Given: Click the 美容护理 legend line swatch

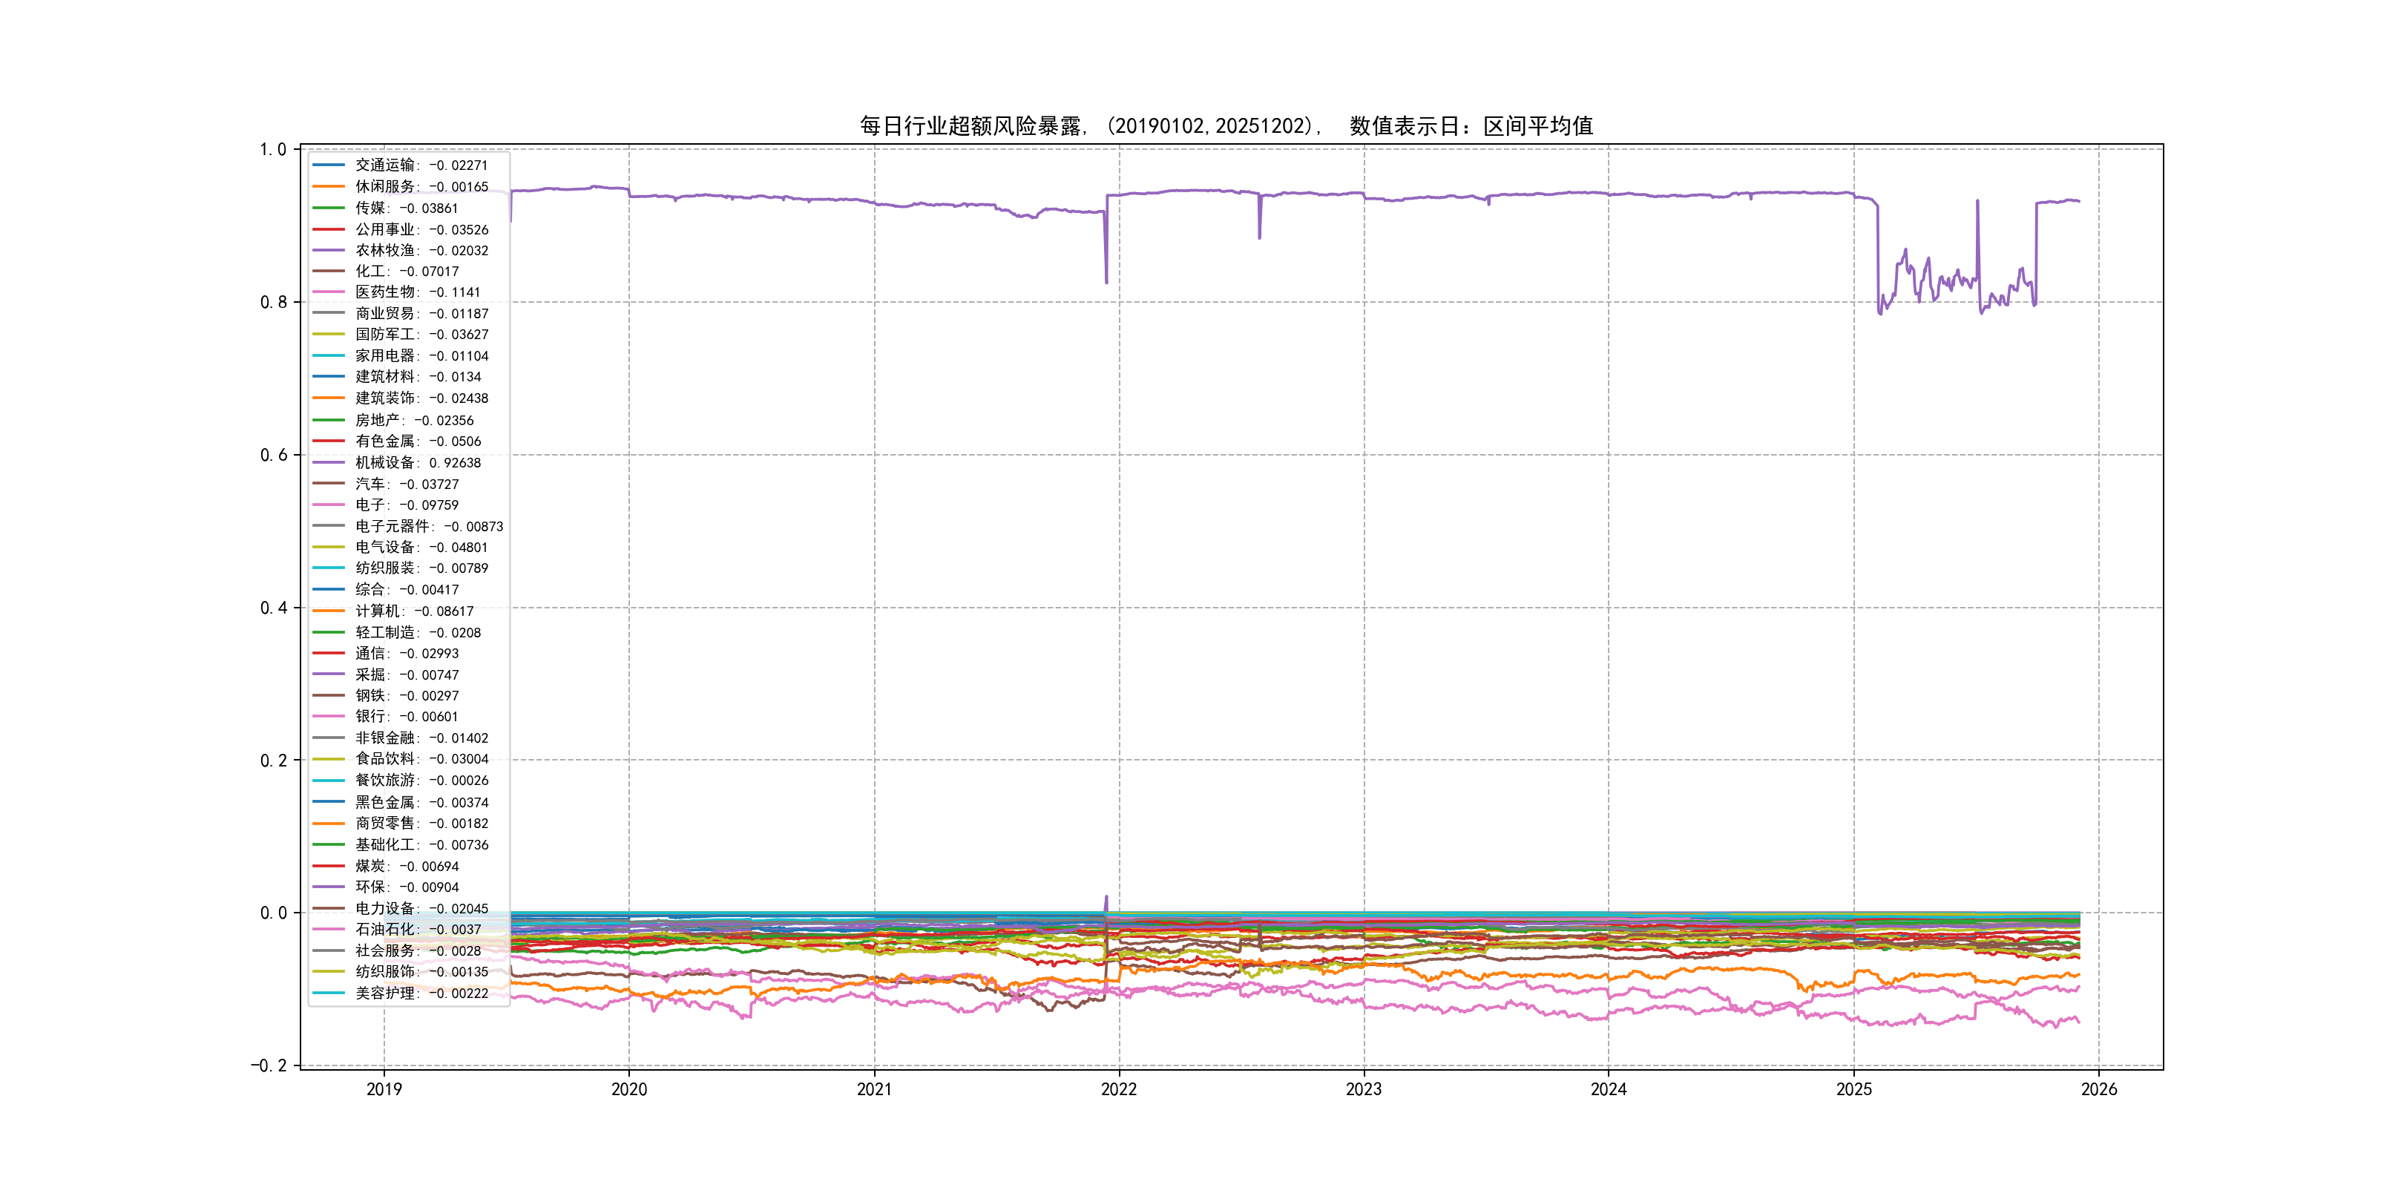Looking at the screenshot, I should [329, 993].
